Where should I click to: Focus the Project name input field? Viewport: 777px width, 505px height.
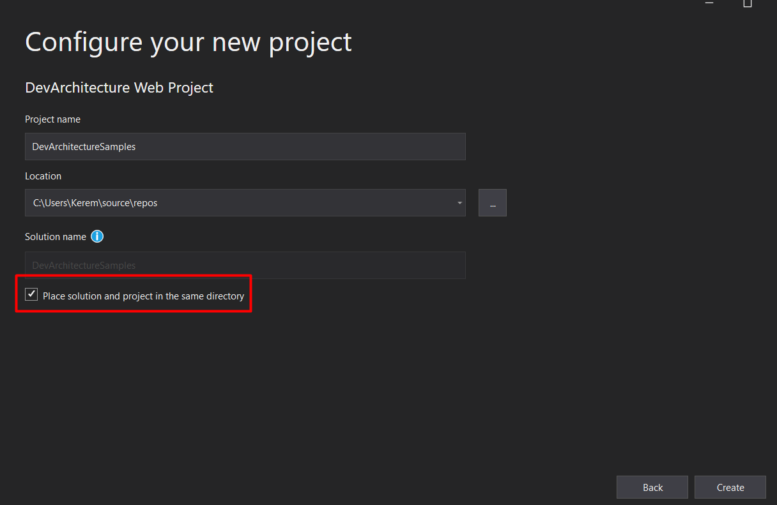click(x=245, y=146)
